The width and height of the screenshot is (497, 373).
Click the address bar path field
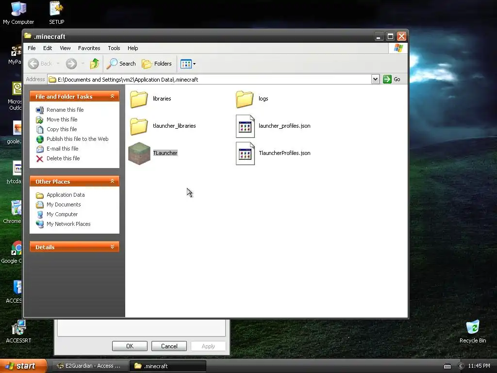(210, 79)
